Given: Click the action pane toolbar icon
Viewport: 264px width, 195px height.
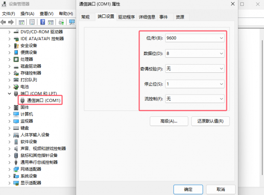Looking at the screenshot, I should 51,22.
